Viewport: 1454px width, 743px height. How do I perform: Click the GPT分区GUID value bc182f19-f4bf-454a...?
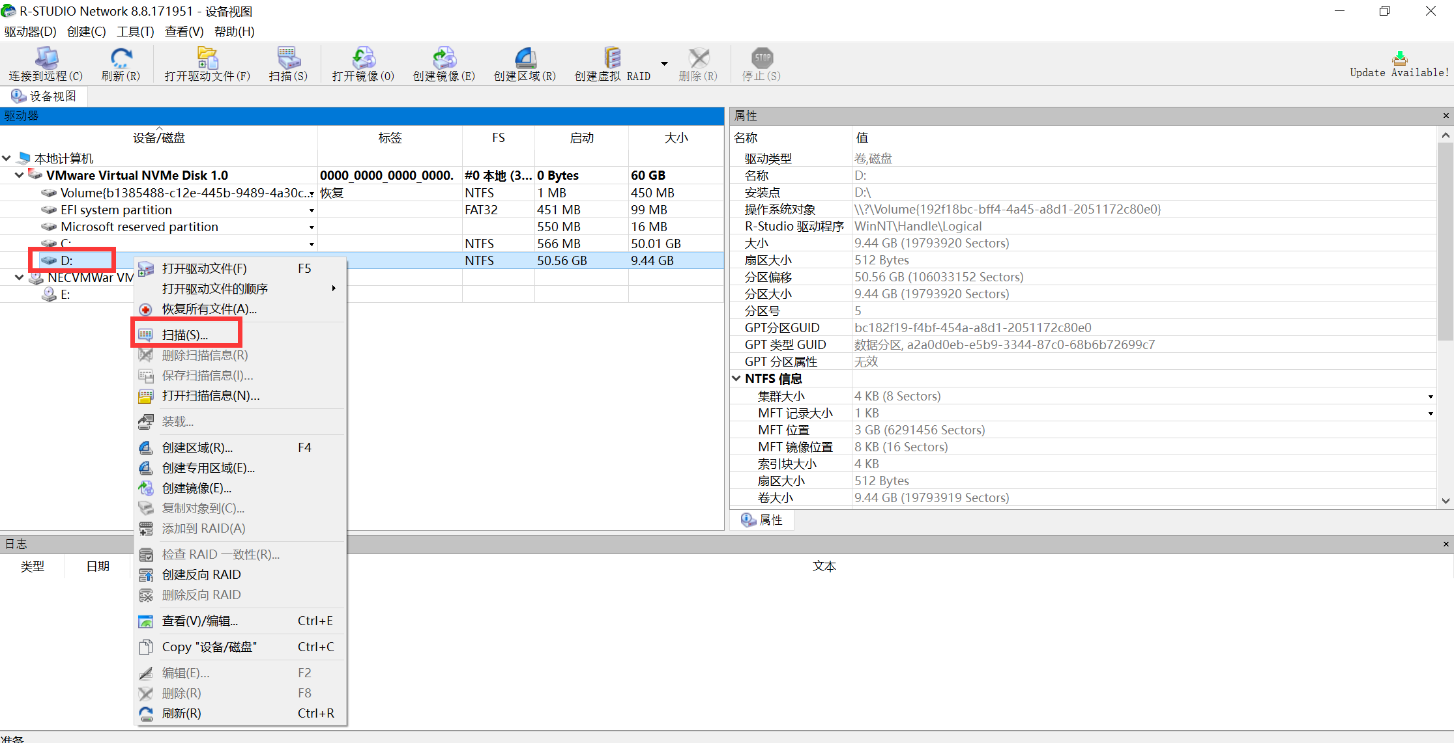(973, 328)
